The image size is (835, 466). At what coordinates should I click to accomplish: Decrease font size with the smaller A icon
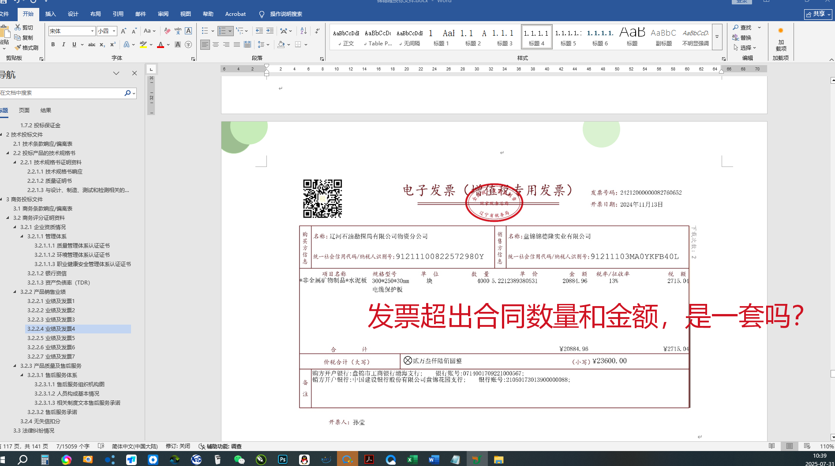(134, 31)
